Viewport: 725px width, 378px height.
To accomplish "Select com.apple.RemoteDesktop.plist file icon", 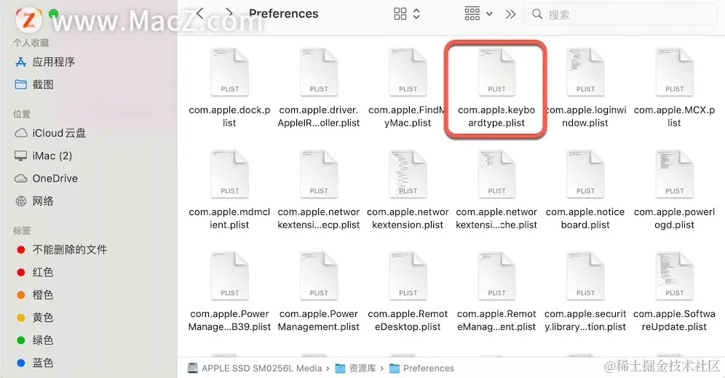I will tap(408, 276).
